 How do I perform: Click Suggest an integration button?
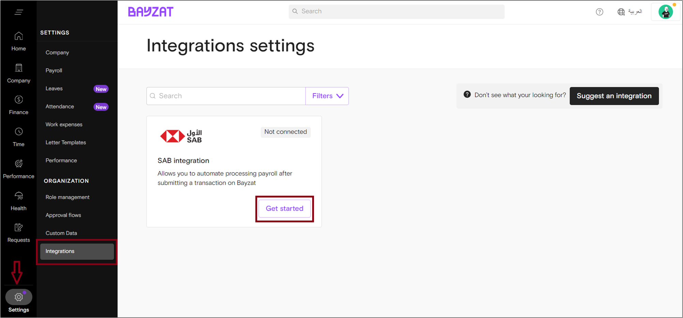(614, 96)
